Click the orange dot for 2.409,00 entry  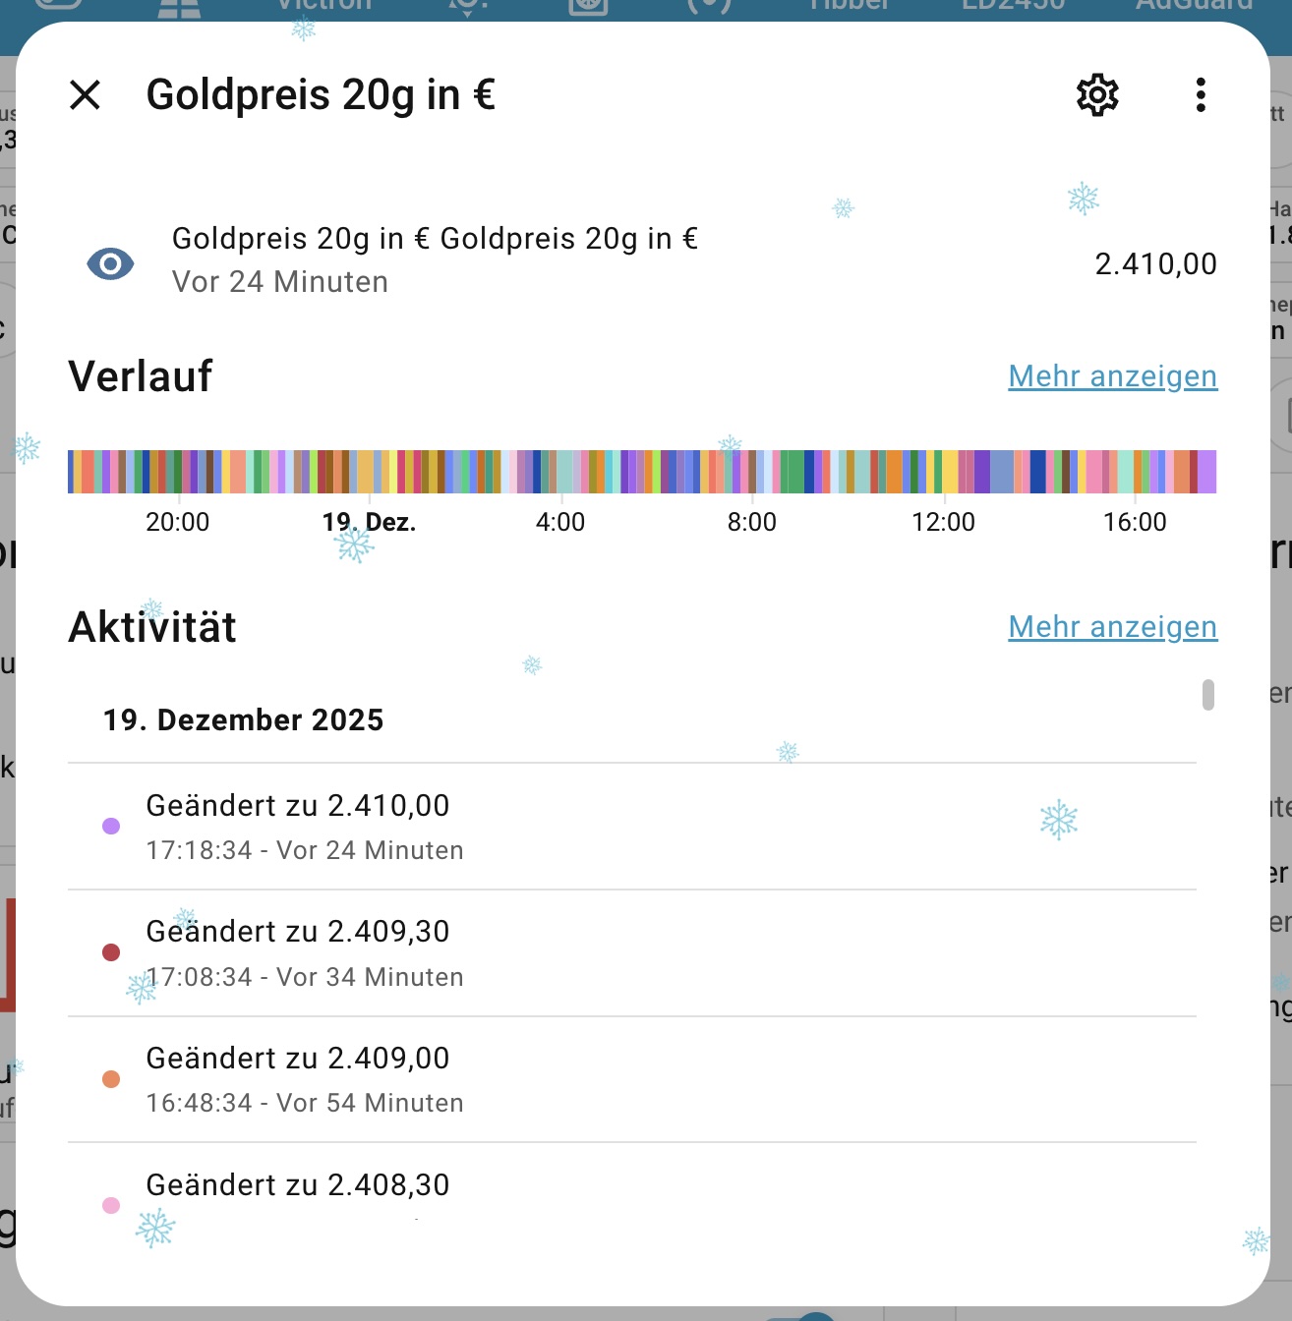(x=111, y=1079)
